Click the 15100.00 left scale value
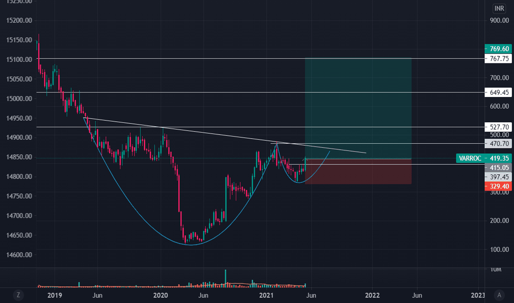Screen dimensions: 514x303 tap(19, 59)
